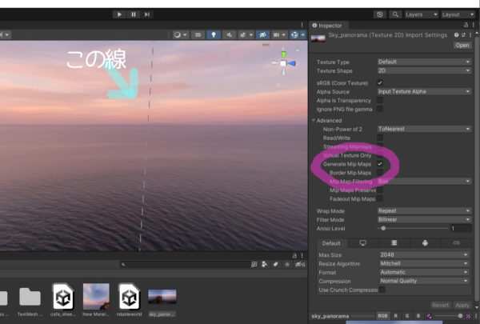Click the orientation gizmo in the Scene view
The width and height of the screenshot is (480, 324).
click(x=283, y=63)
